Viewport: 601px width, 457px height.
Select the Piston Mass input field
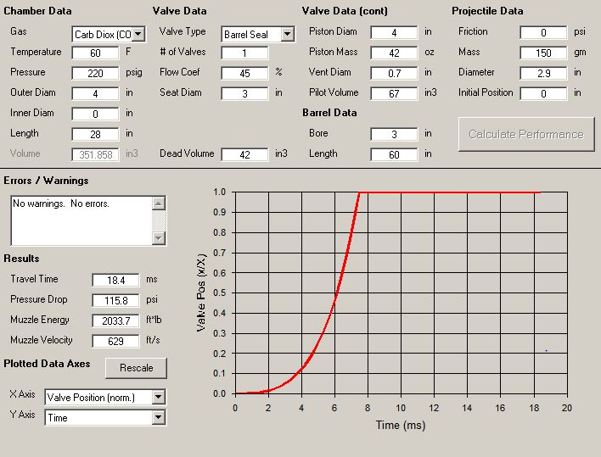pos(394,53)
